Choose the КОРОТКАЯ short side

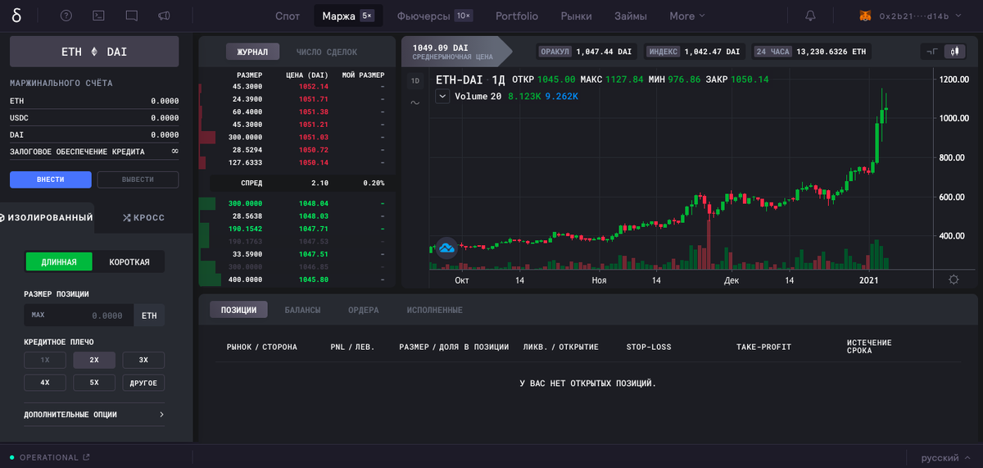[129, 261]
